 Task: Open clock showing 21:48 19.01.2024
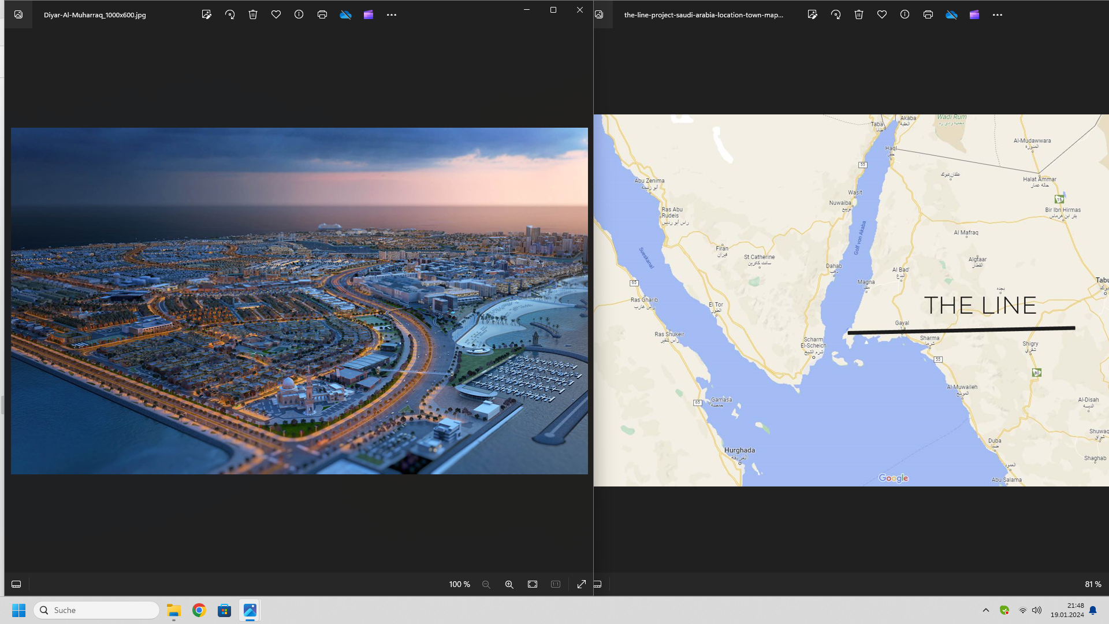coord(1067,610)
